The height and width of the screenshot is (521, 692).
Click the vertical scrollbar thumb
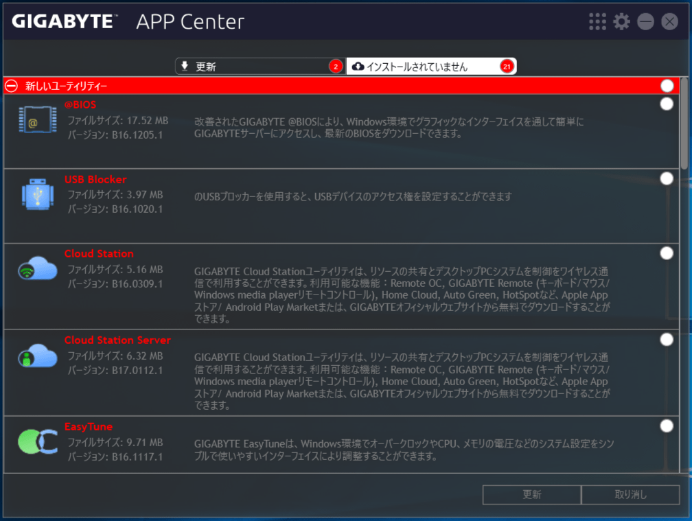(x=684, y=124)
